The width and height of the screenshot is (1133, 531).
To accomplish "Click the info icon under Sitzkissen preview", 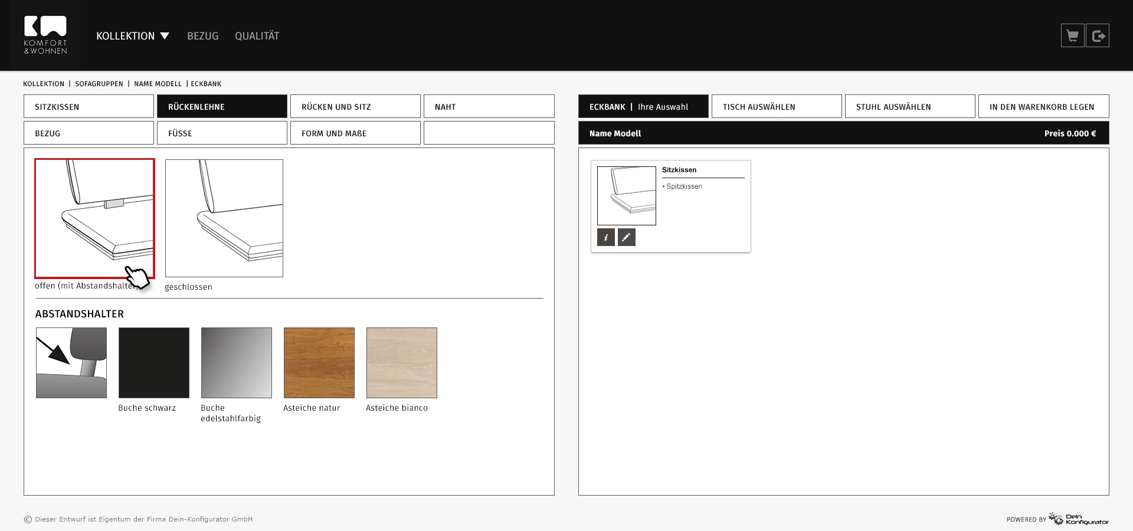I will pos(606,237).
